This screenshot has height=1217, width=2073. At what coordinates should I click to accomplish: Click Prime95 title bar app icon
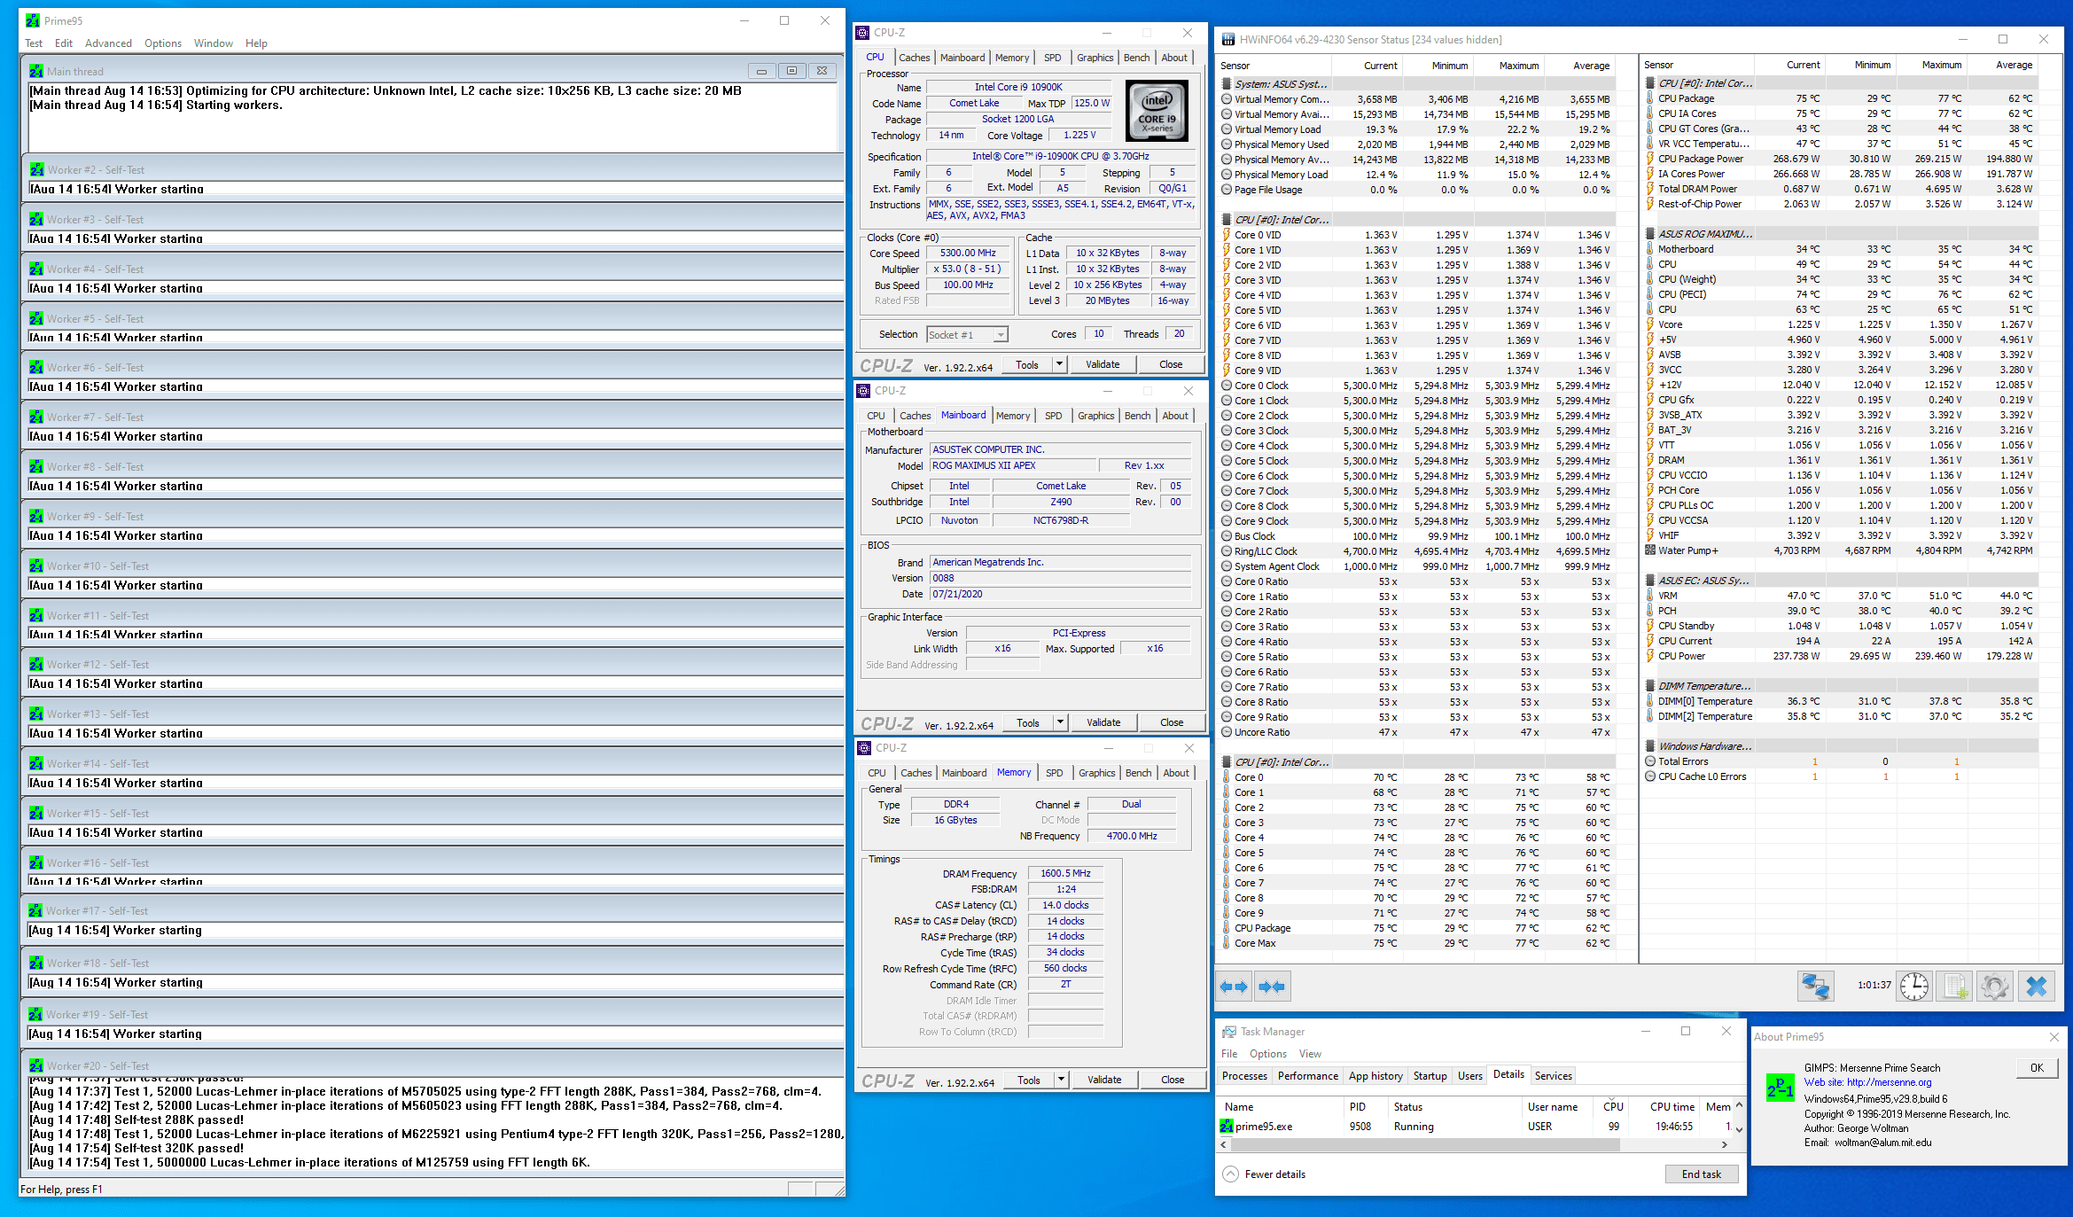point(33,20)
